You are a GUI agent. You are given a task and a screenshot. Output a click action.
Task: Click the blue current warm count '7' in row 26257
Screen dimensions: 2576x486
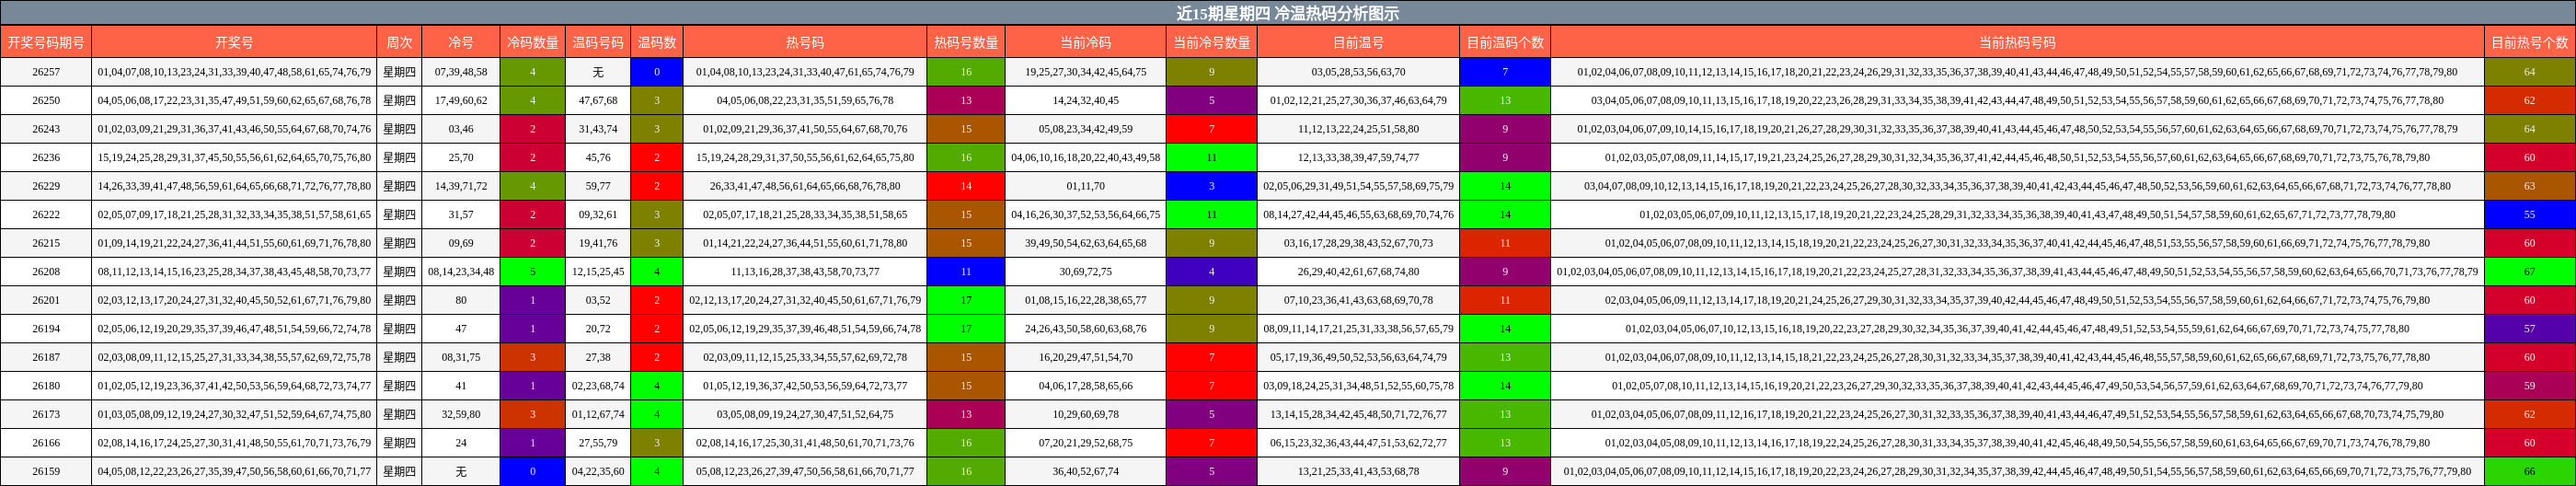pos(1505,72)
